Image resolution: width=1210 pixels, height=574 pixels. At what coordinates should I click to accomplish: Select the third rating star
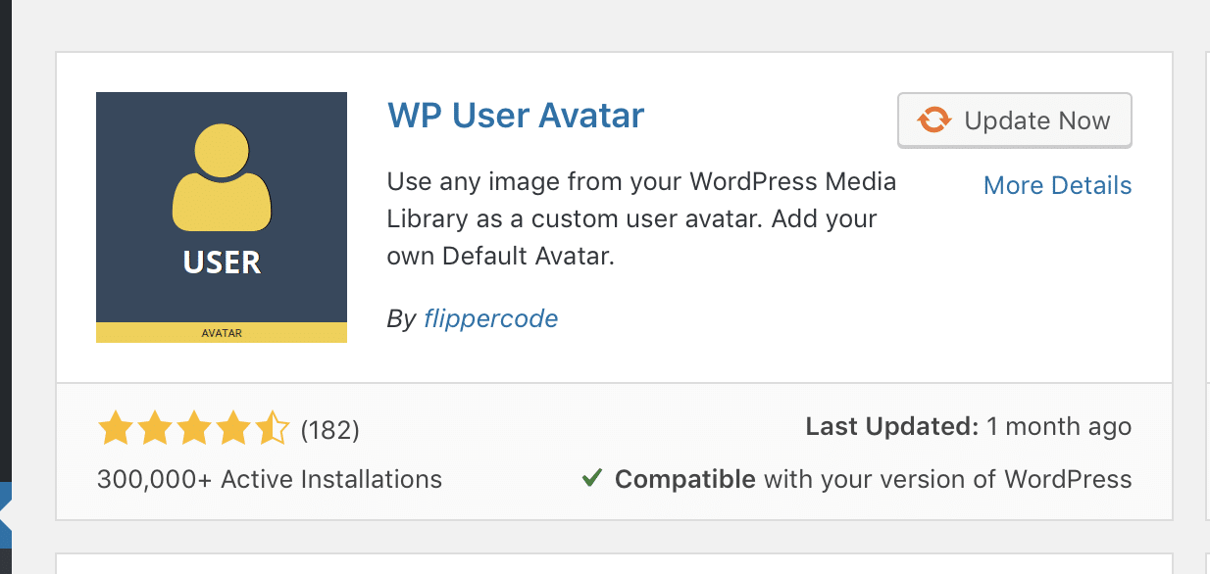[x=193, y=429]
